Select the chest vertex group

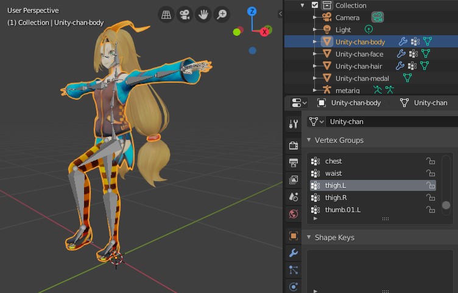click(x=373, y=161)
